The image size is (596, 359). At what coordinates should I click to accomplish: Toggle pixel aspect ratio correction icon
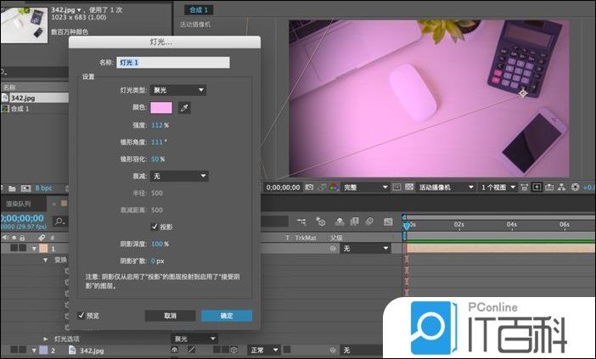(x=524, y=187)
